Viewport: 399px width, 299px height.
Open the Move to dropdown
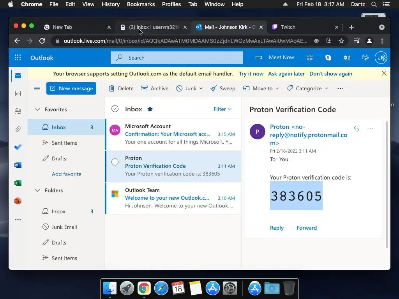coord(261,88)
